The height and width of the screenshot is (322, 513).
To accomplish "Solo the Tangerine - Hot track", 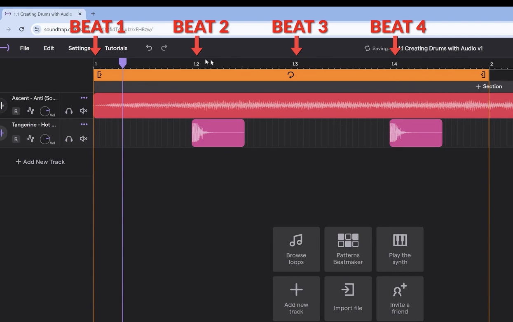I will [x=69, y=139].
